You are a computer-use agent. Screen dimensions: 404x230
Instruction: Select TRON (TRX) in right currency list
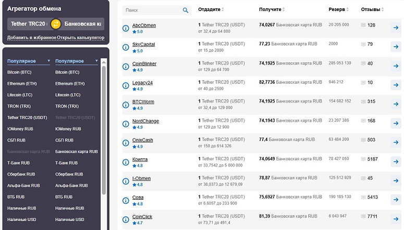pos(67,106)
